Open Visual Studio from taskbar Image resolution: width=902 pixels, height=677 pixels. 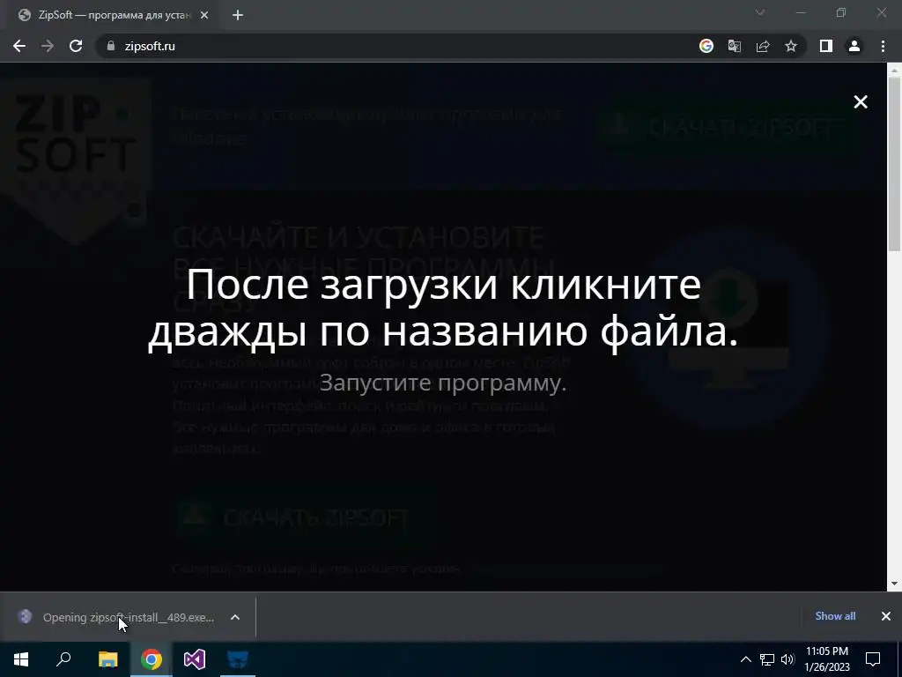click(x=195, y=659)
